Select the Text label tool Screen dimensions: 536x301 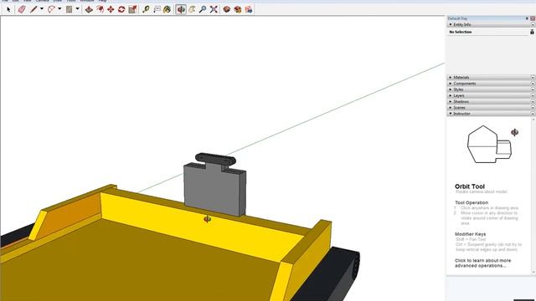tap(157, 9)
